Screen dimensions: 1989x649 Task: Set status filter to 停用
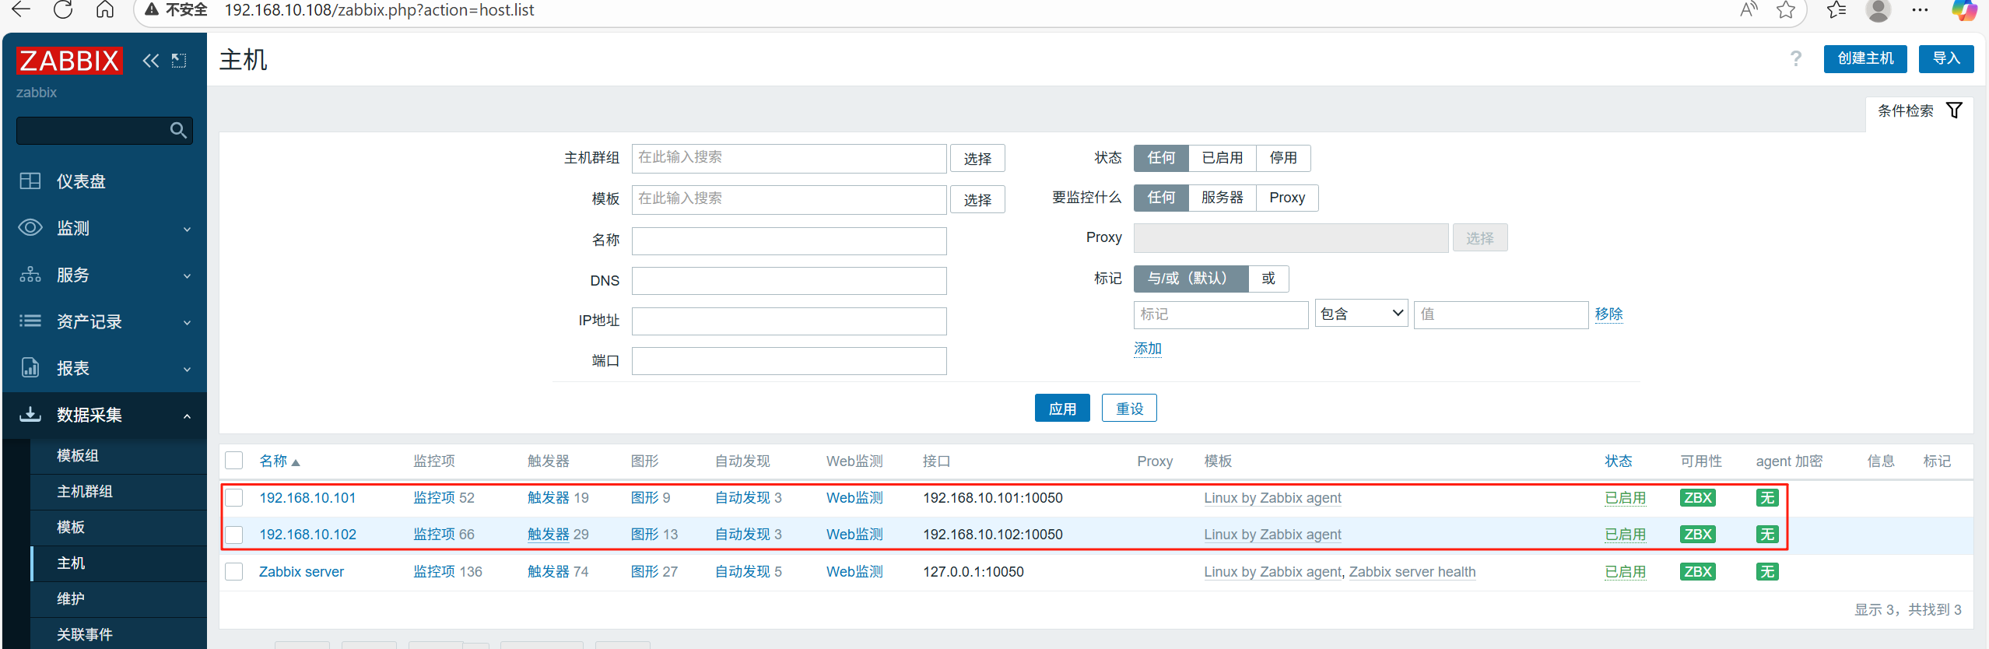[1283, 158]
